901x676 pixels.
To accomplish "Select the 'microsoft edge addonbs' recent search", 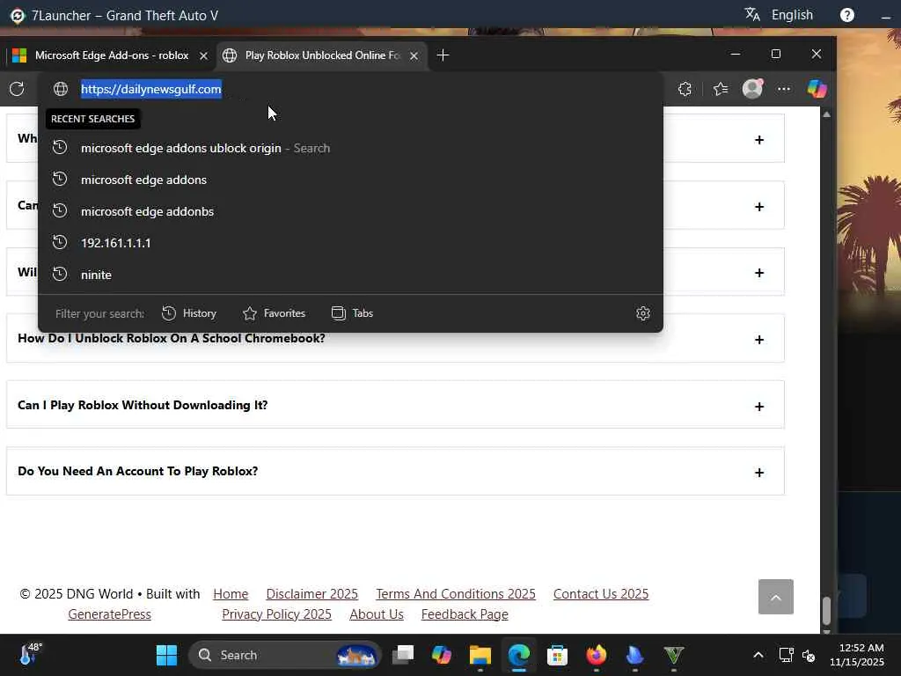I will click(x=350, y=211).
